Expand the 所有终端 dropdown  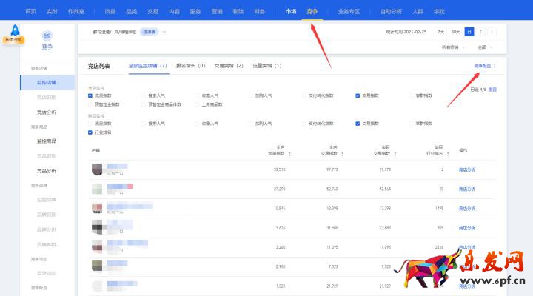coord(453,47)
